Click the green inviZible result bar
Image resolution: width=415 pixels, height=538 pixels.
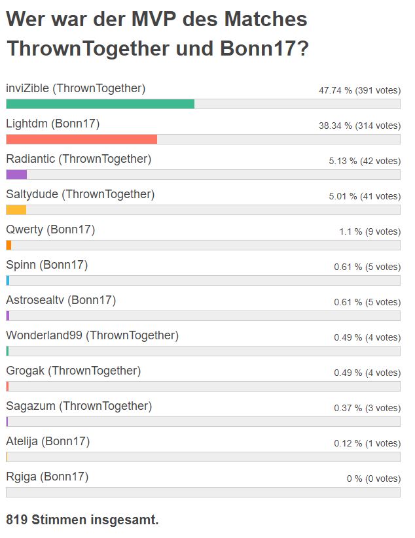(100, 104)
